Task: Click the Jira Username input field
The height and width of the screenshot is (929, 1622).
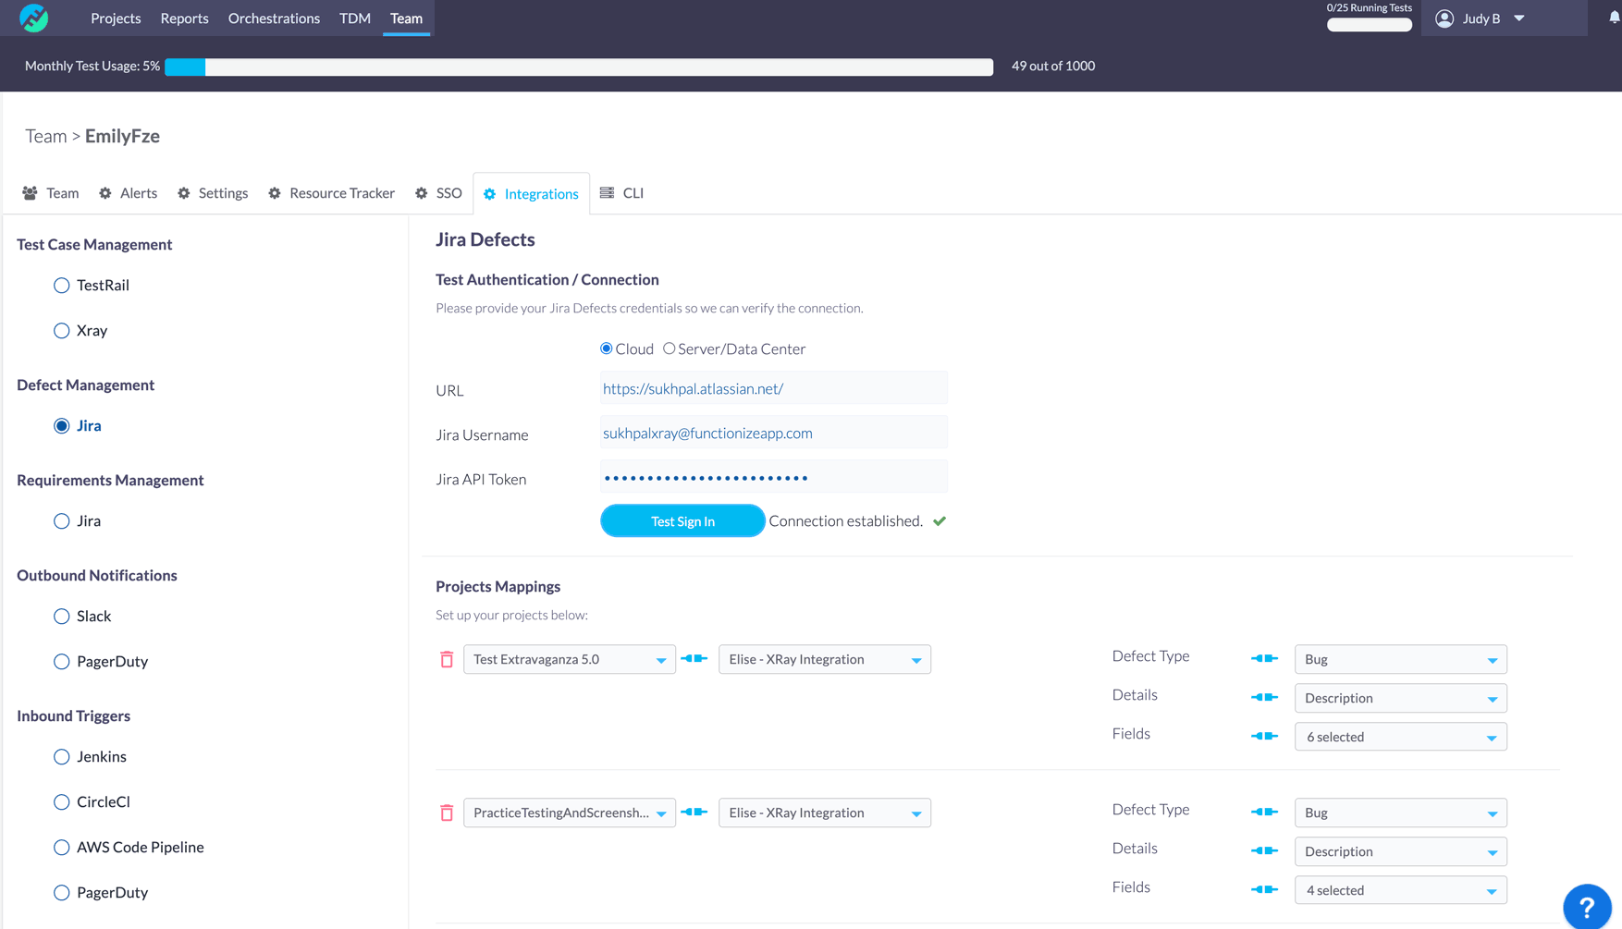Action: point(774,433)
